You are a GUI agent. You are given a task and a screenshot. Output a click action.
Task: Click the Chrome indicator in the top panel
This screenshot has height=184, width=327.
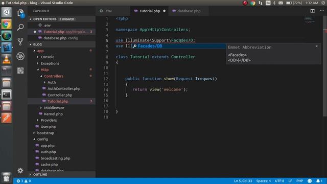coord(253,3)
